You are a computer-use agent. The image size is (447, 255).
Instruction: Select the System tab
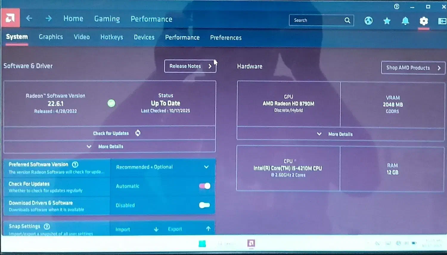(x=17, y=37)
